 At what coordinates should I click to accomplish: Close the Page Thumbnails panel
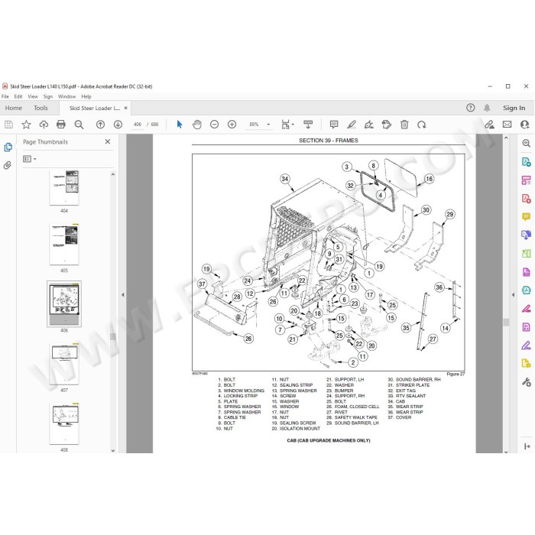[108, 141]
